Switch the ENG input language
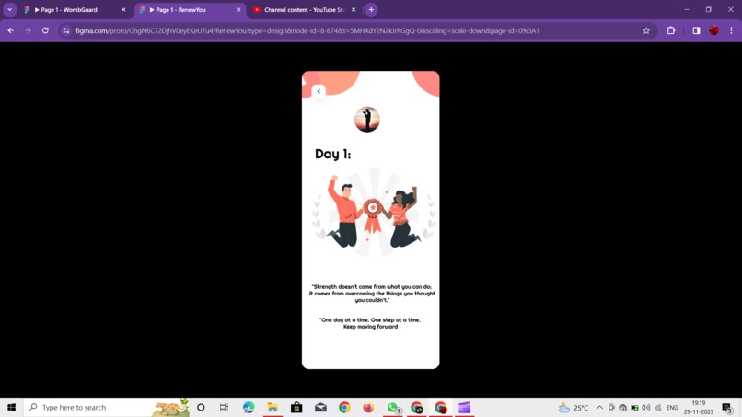 point(672,408)
